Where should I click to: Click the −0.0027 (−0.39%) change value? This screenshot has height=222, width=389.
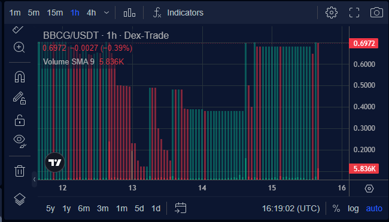(101, 48)
